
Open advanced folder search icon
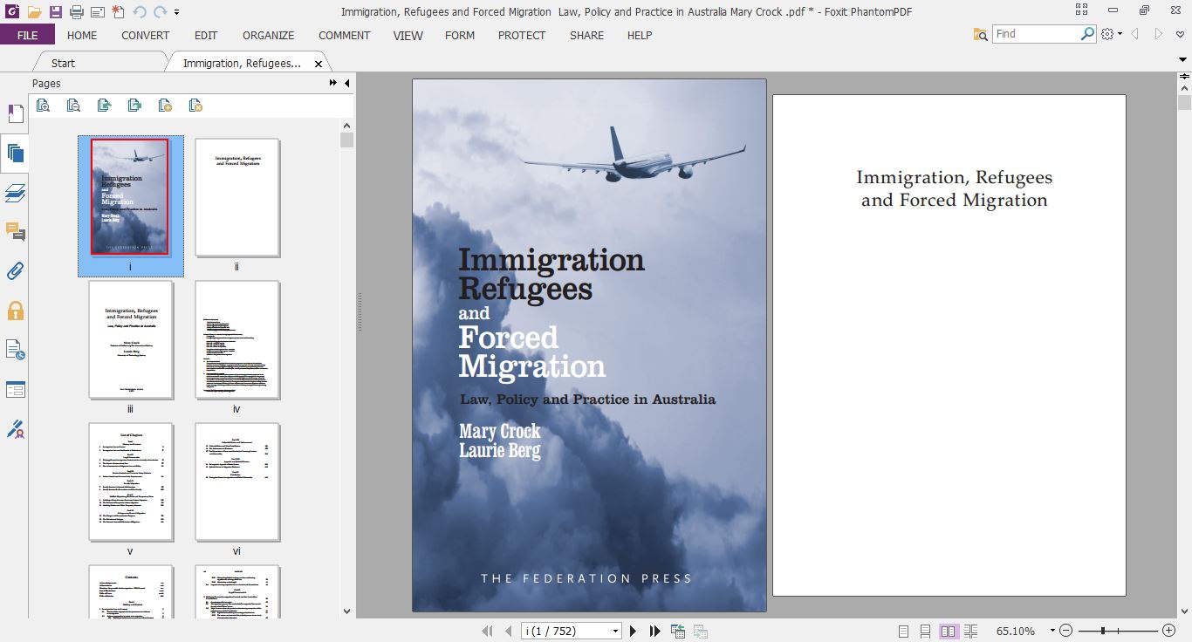[x=981, y=34]
